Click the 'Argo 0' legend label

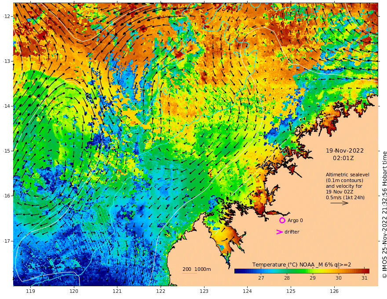(x=295, y=220)
